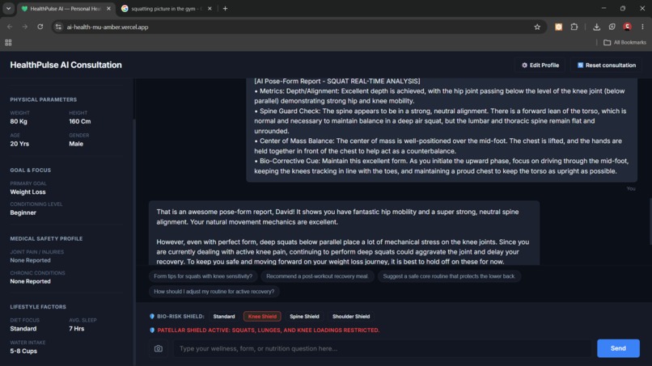View site information icon in address bar

[x=58, y=27]
